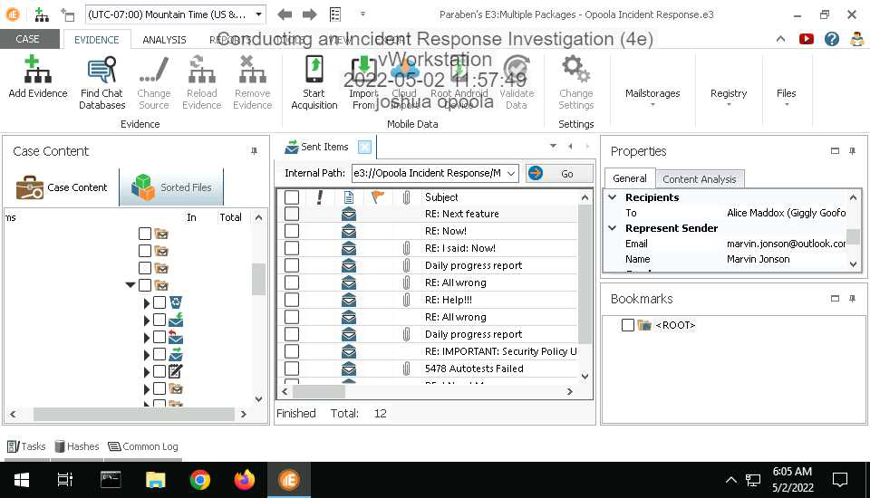Navigate forward with the right arrow

[x=310, y=14]
